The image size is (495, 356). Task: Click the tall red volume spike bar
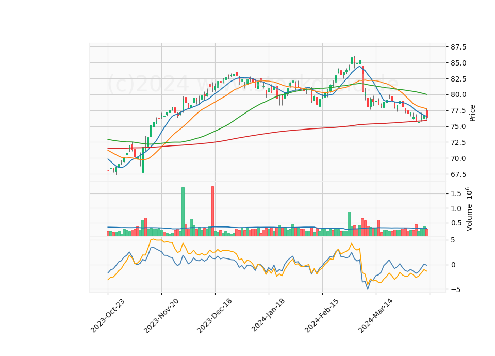[213, 212]
